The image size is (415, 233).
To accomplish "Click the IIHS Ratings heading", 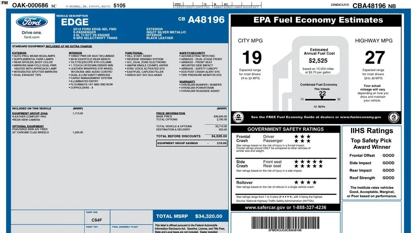I will pos(372,131).
